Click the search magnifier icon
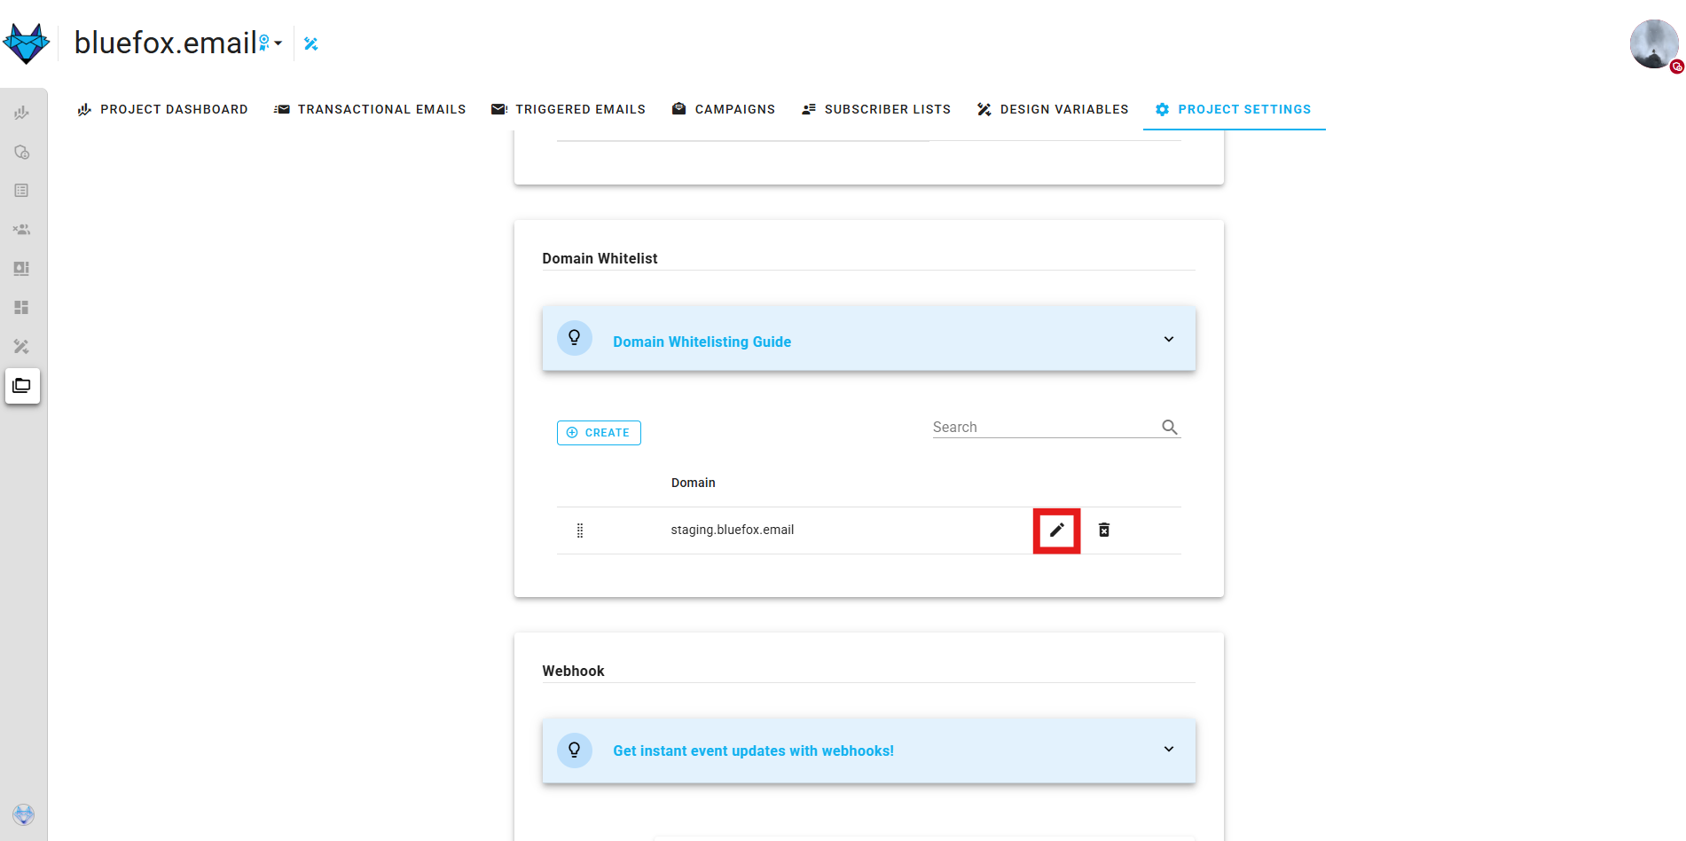Screen dimensions: 1686x841 pyautogui.click(x=1170, y=427)
